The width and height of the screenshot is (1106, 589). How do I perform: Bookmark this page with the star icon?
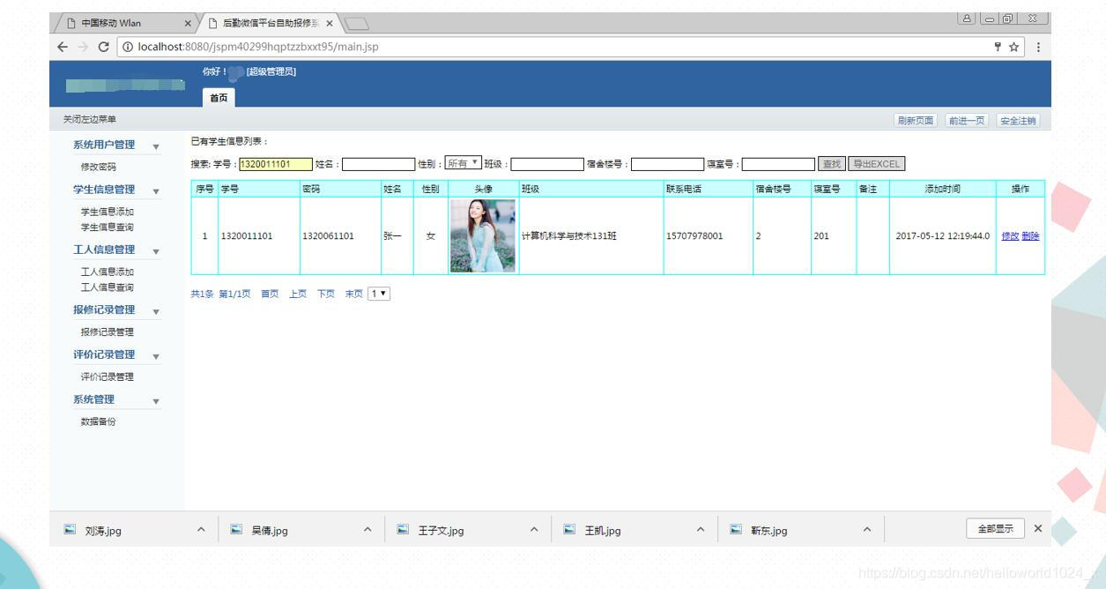(x=1014, y=47)
